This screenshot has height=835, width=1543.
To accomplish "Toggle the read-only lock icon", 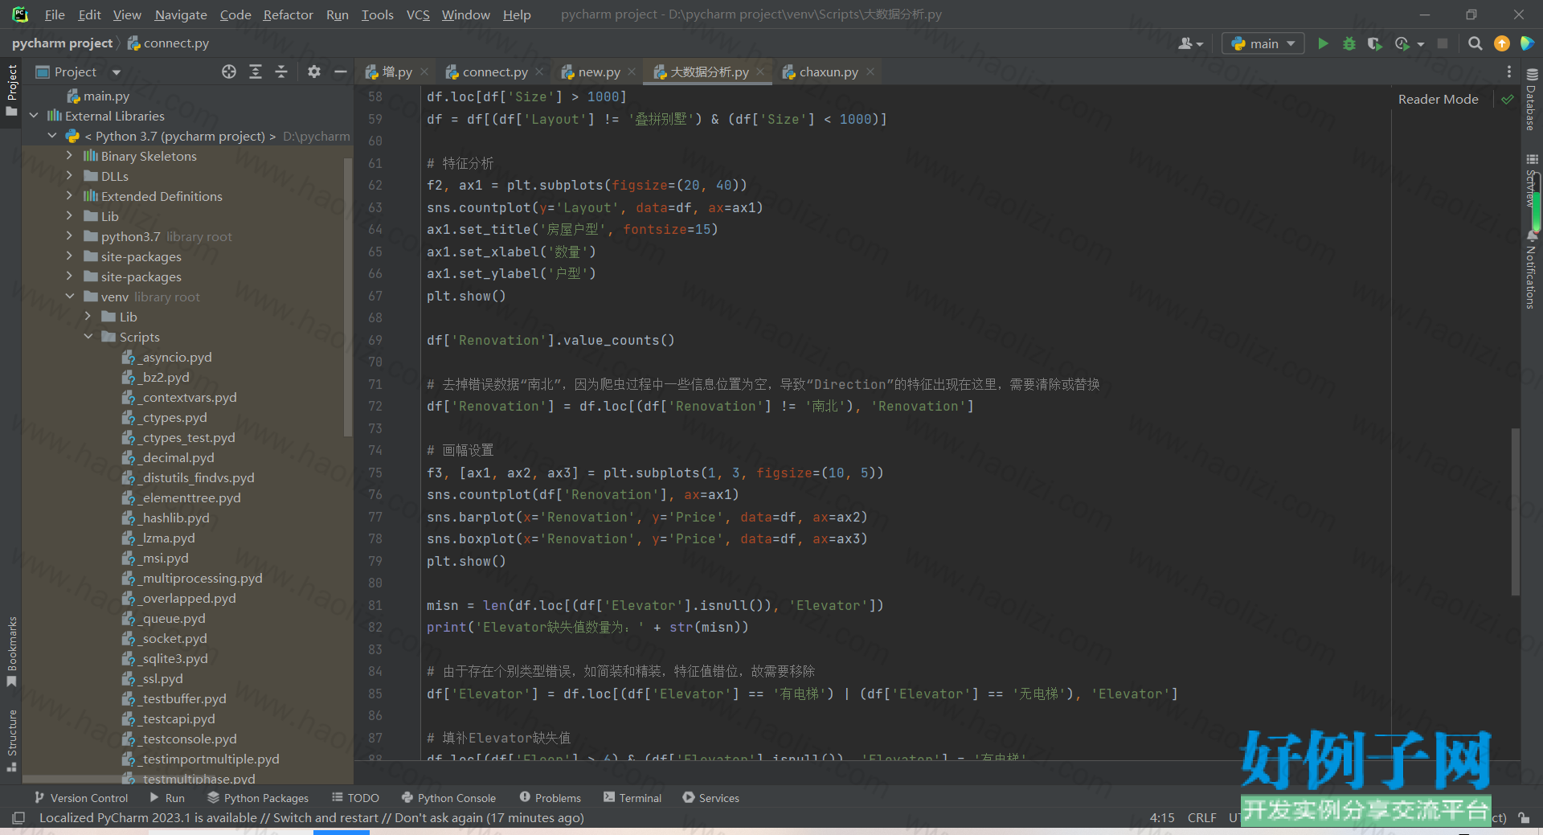I will point(1524,817).
